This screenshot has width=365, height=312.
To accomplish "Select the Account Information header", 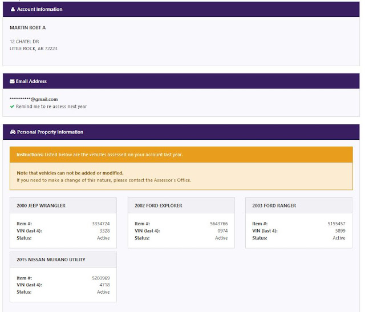I will [x=181, y=9].
